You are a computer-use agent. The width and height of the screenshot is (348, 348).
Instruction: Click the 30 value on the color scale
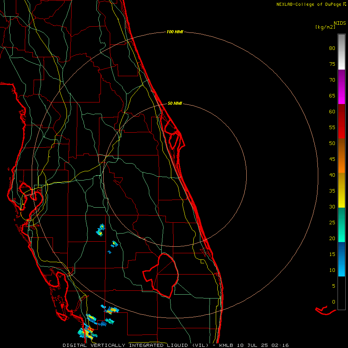tap(332, 207)
